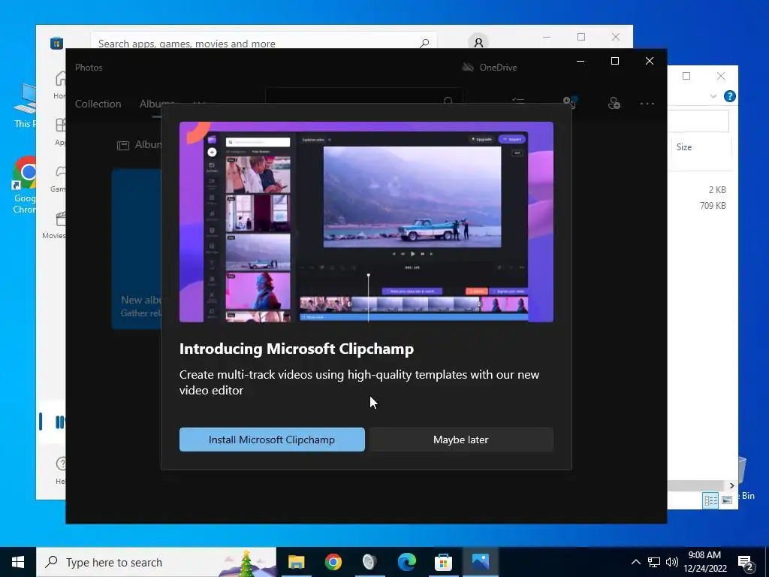769x577 pixels.
Task: Minimize the Photos window
Action: pos(581,61)
